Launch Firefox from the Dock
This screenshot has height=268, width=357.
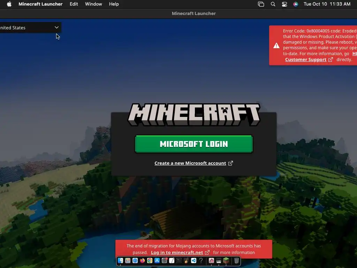(x=142, y=260)
